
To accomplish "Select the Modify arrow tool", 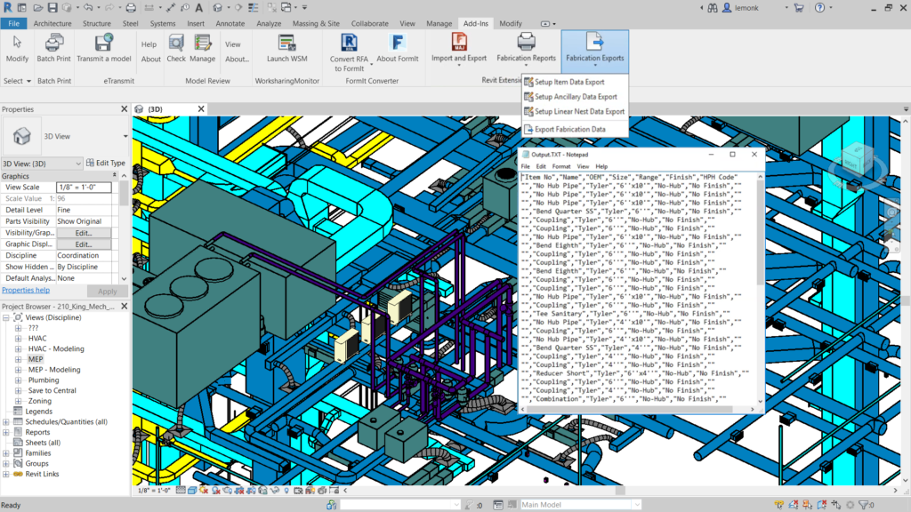I will click(x=17, y=44).
